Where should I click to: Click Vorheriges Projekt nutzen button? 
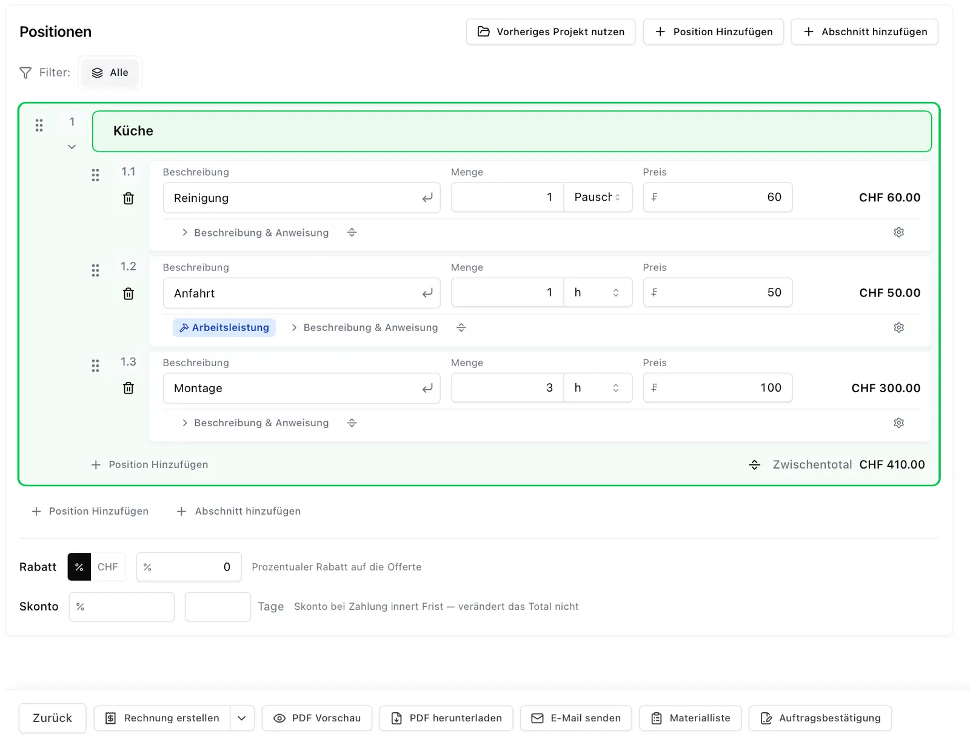pyautogui.click(x=550, y=32)
